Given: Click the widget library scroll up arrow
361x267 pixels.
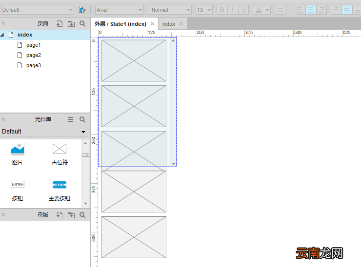Looking at the screenshot, I should [x=85, y=143].
